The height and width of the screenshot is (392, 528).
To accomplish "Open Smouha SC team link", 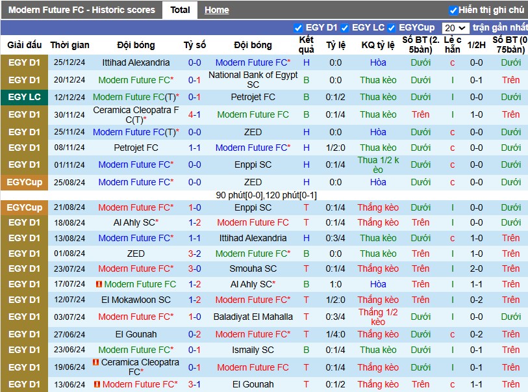I will [x=253, y=268].
